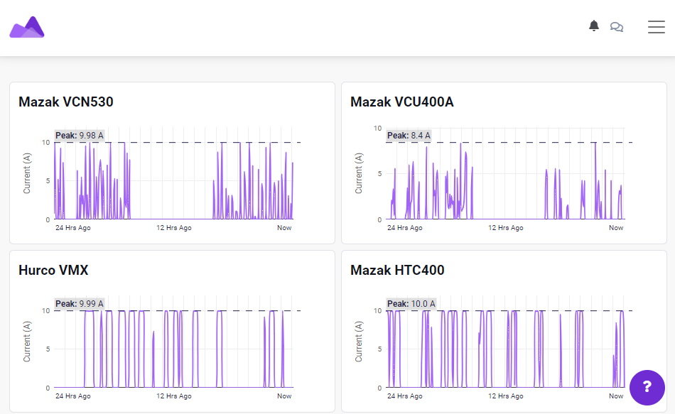Click the Mazak VCU400A current chart
Image resolution: width=675 pixels, height=414 pixels.
tap(505, 173)
